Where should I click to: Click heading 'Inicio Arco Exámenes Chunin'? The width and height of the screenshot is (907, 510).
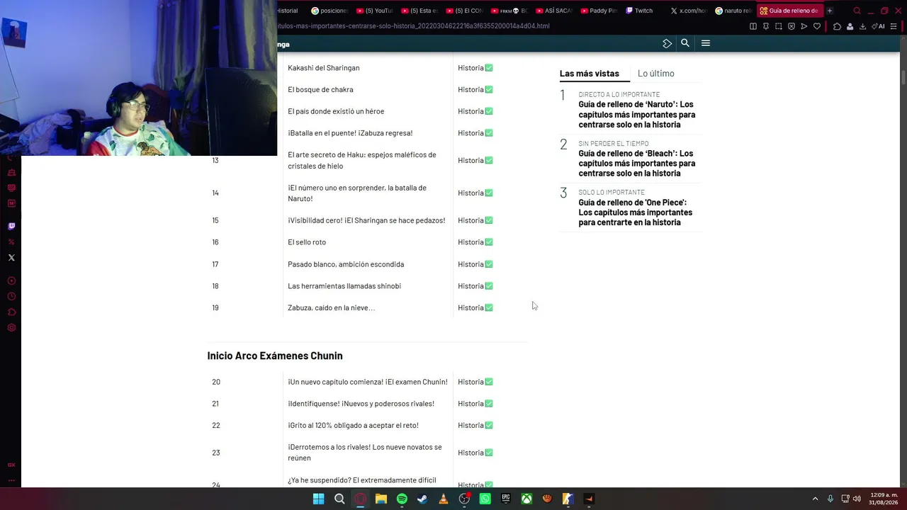pyautogui.click(x=275, y=356)
